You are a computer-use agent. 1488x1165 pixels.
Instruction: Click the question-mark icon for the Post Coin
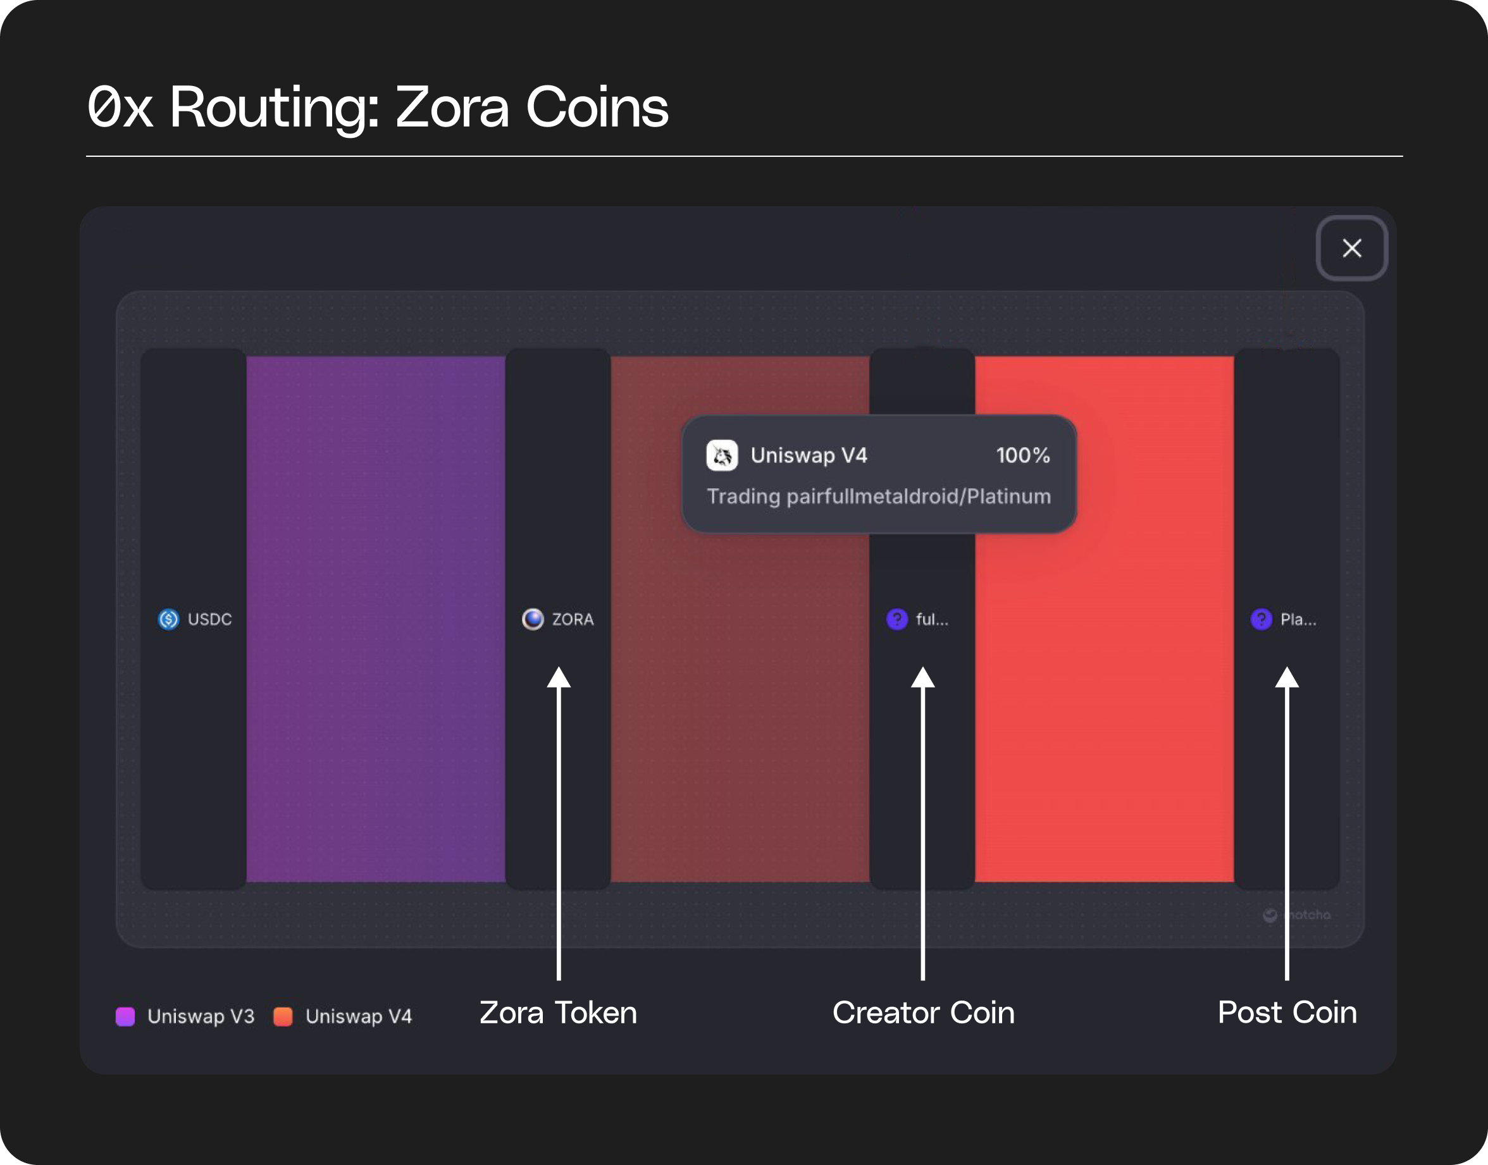coord(1261,619)
